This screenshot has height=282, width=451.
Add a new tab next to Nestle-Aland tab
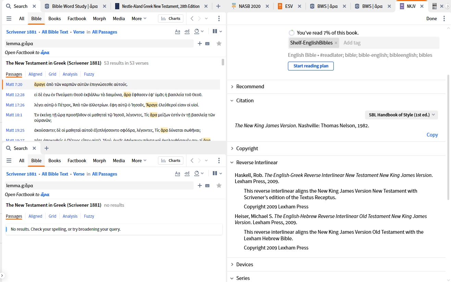(218, 6)
